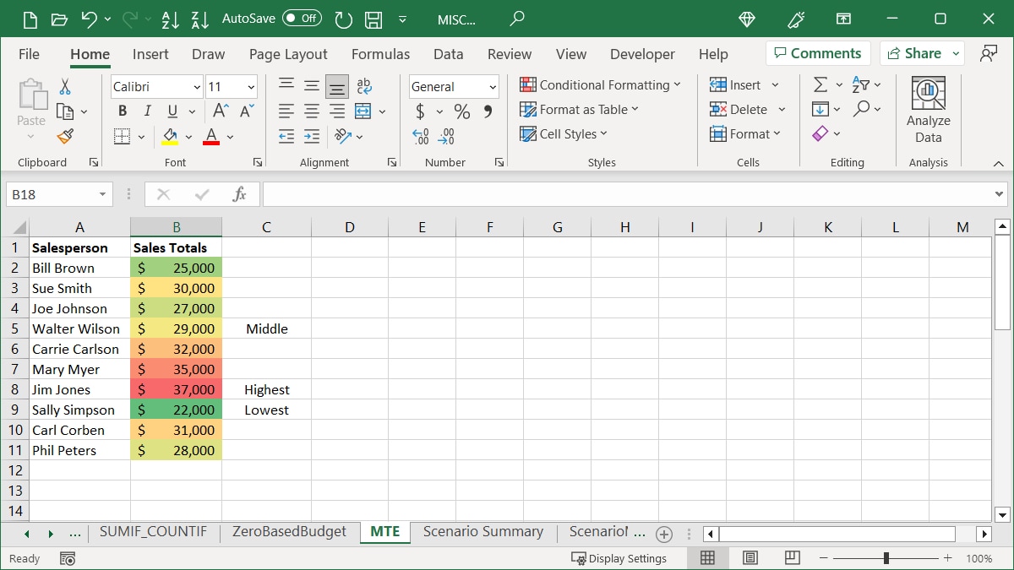Open the Analyze Data tool
This screenshot has width=1014, height=570.
[928, 110]
